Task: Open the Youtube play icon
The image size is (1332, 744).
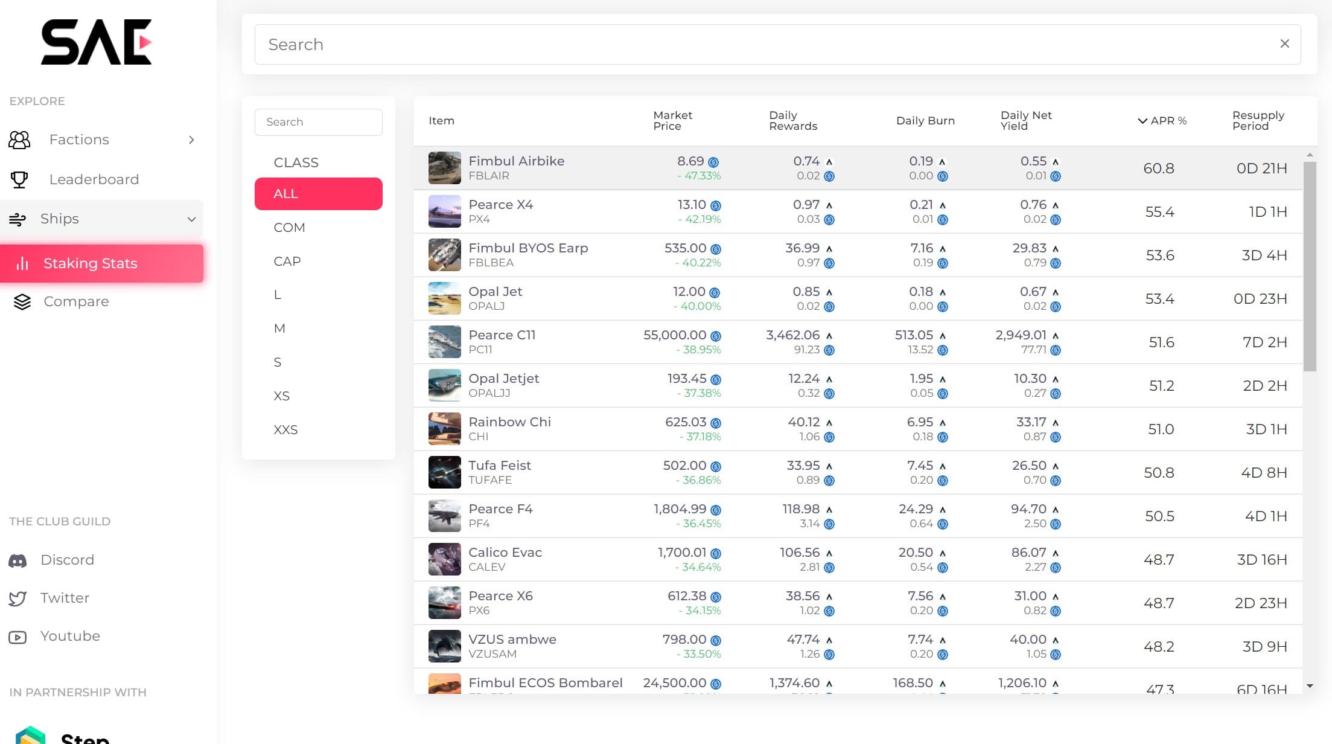Action: pyautogui.click(x=18, y=637)
